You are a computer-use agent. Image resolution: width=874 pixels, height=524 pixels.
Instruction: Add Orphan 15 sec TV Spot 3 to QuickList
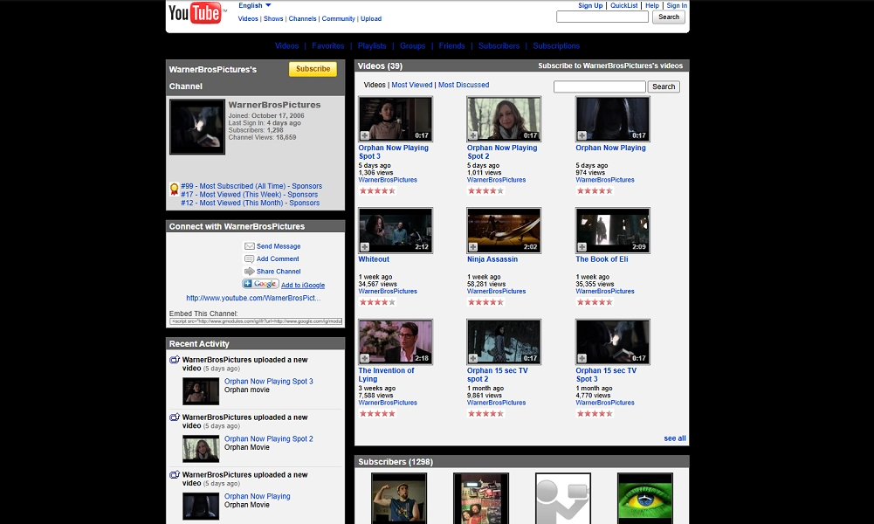tap(582, 358)
